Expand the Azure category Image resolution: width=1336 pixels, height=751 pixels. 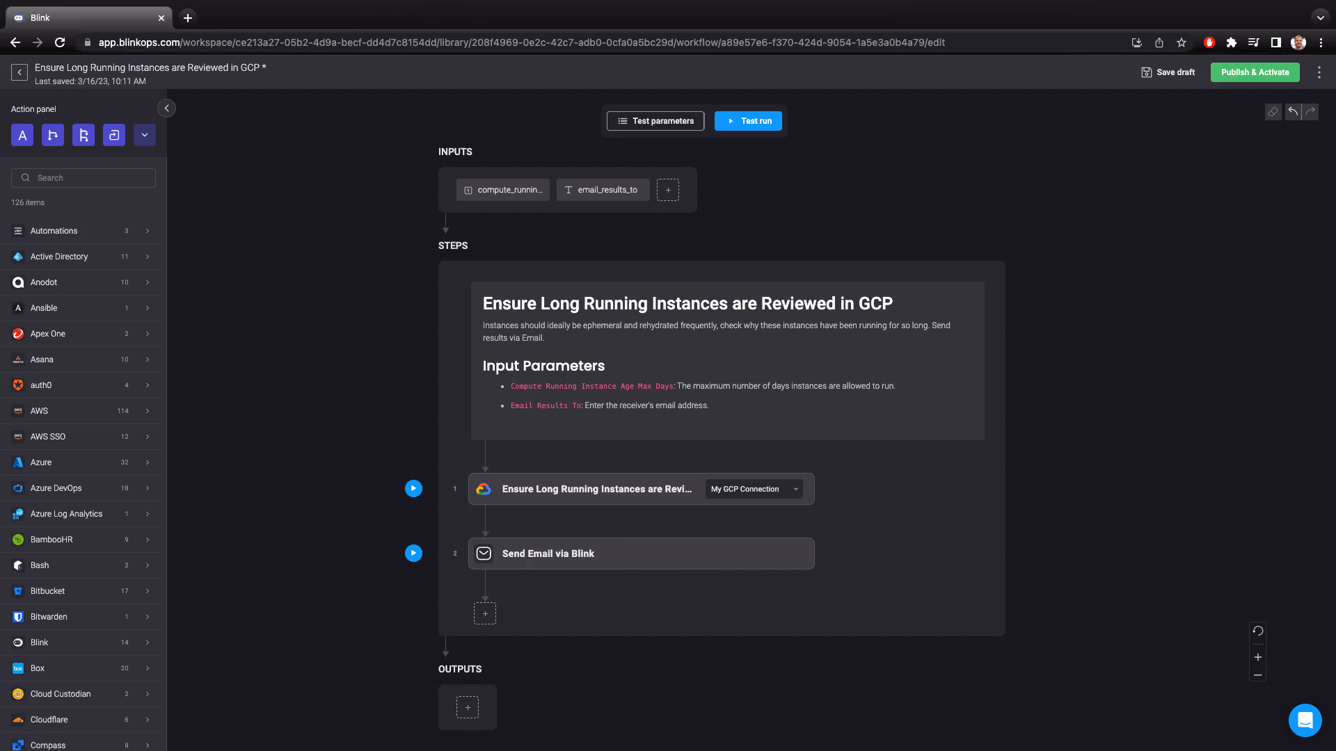pyautogui.click(x=81, y=462)
